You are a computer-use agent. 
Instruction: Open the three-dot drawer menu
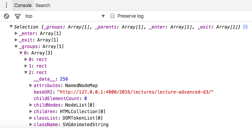click(6, 5)
